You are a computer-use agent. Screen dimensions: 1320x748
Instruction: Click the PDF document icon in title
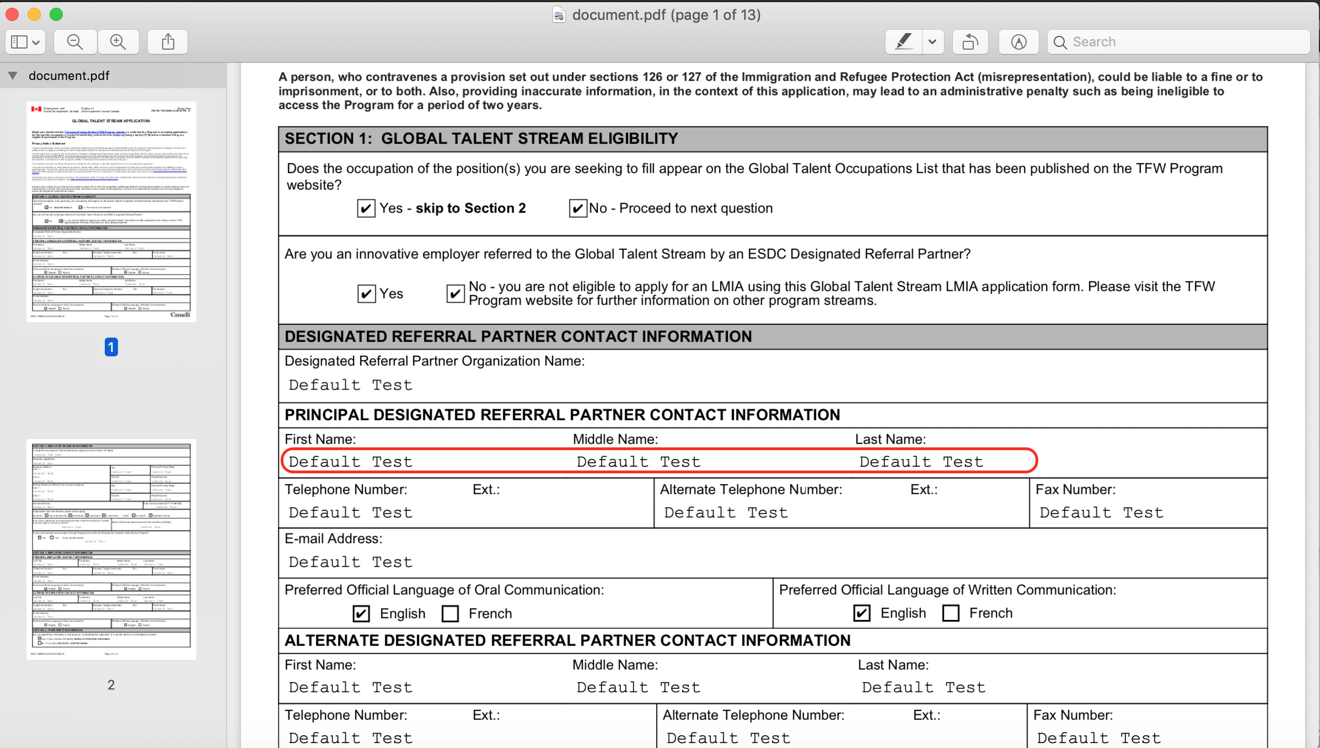pos(559,15)
